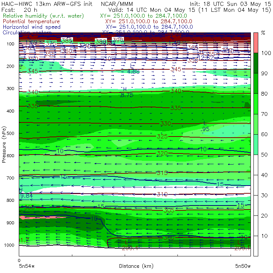Click the "299.1" temperature minimum value
Viewport: 273px width, 273px height.
(x=242, y=248)
